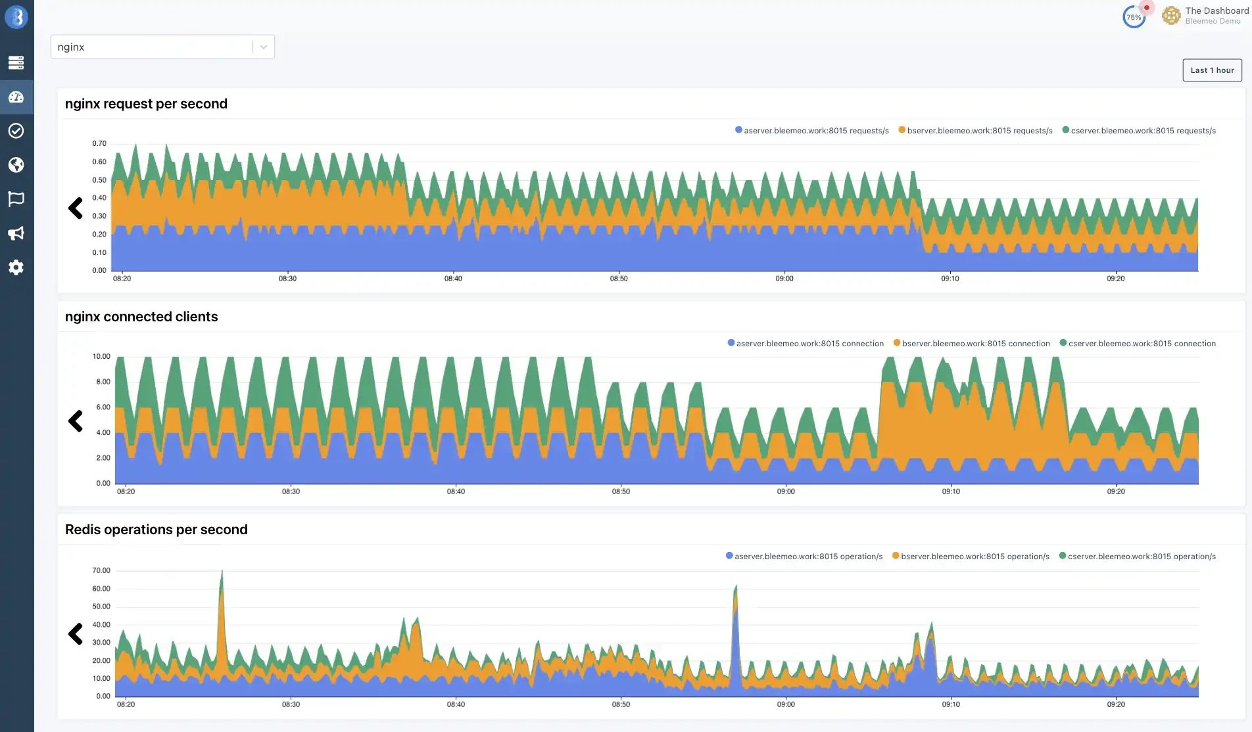The height and width of the screenshot is (732, 1252).
Task: Open the globe monitors sidebar icon
Action: click(16, 165)
